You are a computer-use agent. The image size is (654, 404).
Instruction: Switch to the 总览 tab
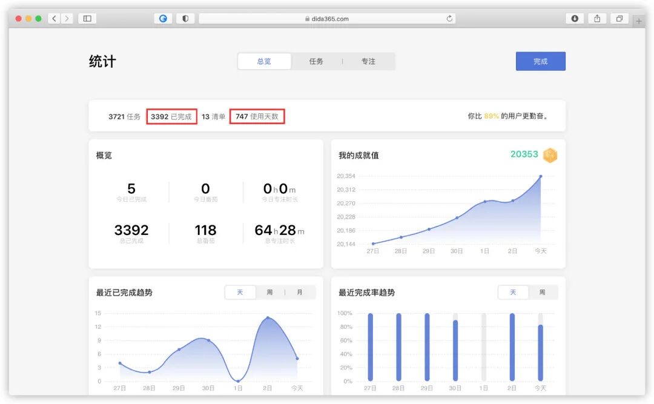(264, 61)
